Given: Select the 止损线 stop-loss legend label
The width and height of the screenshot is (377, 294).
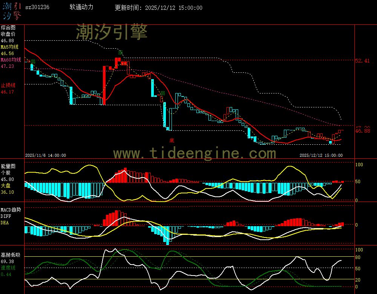Looking at the screenshot, I should pyautogui.click(x=8, y=85).
